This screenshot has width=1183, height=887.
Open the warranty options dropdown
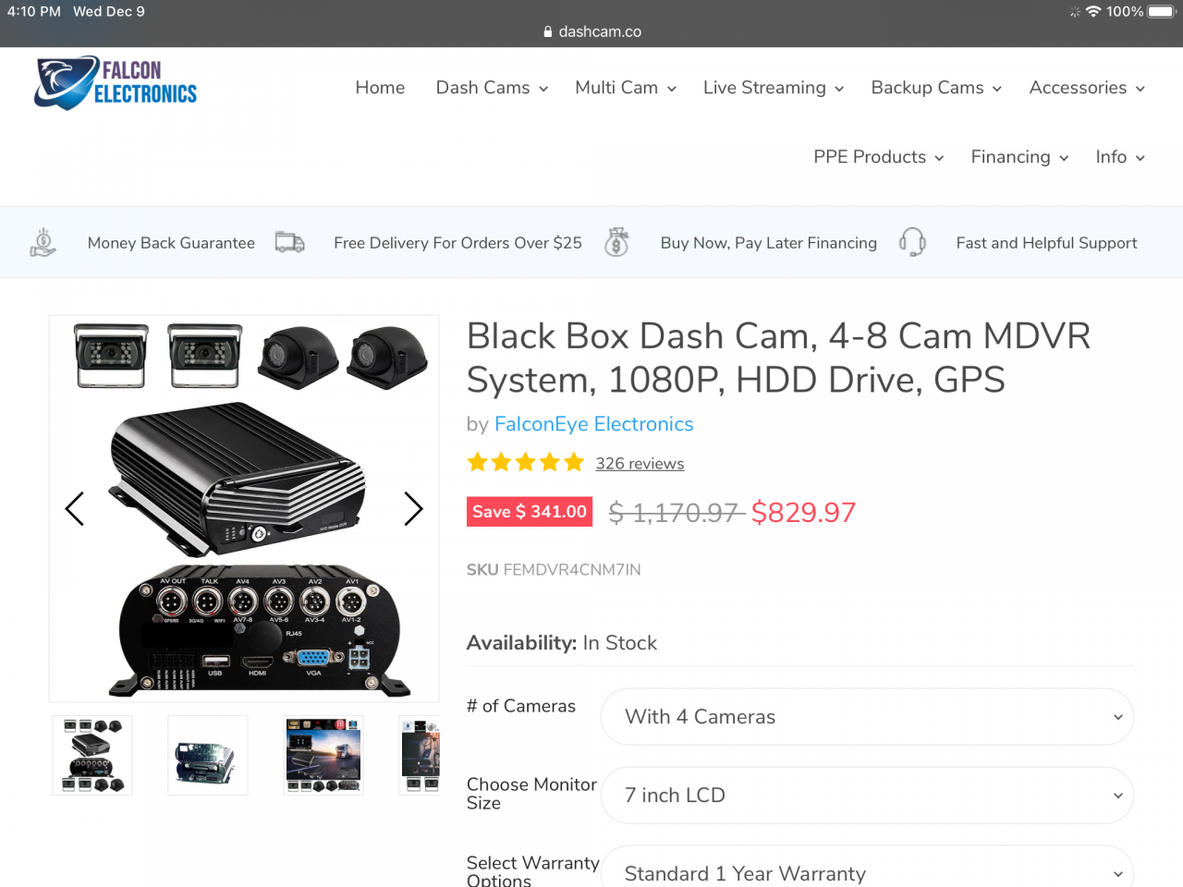tap(867, 869)
